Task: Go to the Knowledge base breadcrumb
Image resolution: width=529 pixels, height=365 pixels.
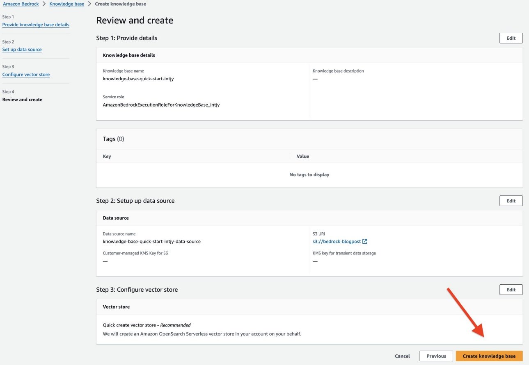Action: [66, 4]
